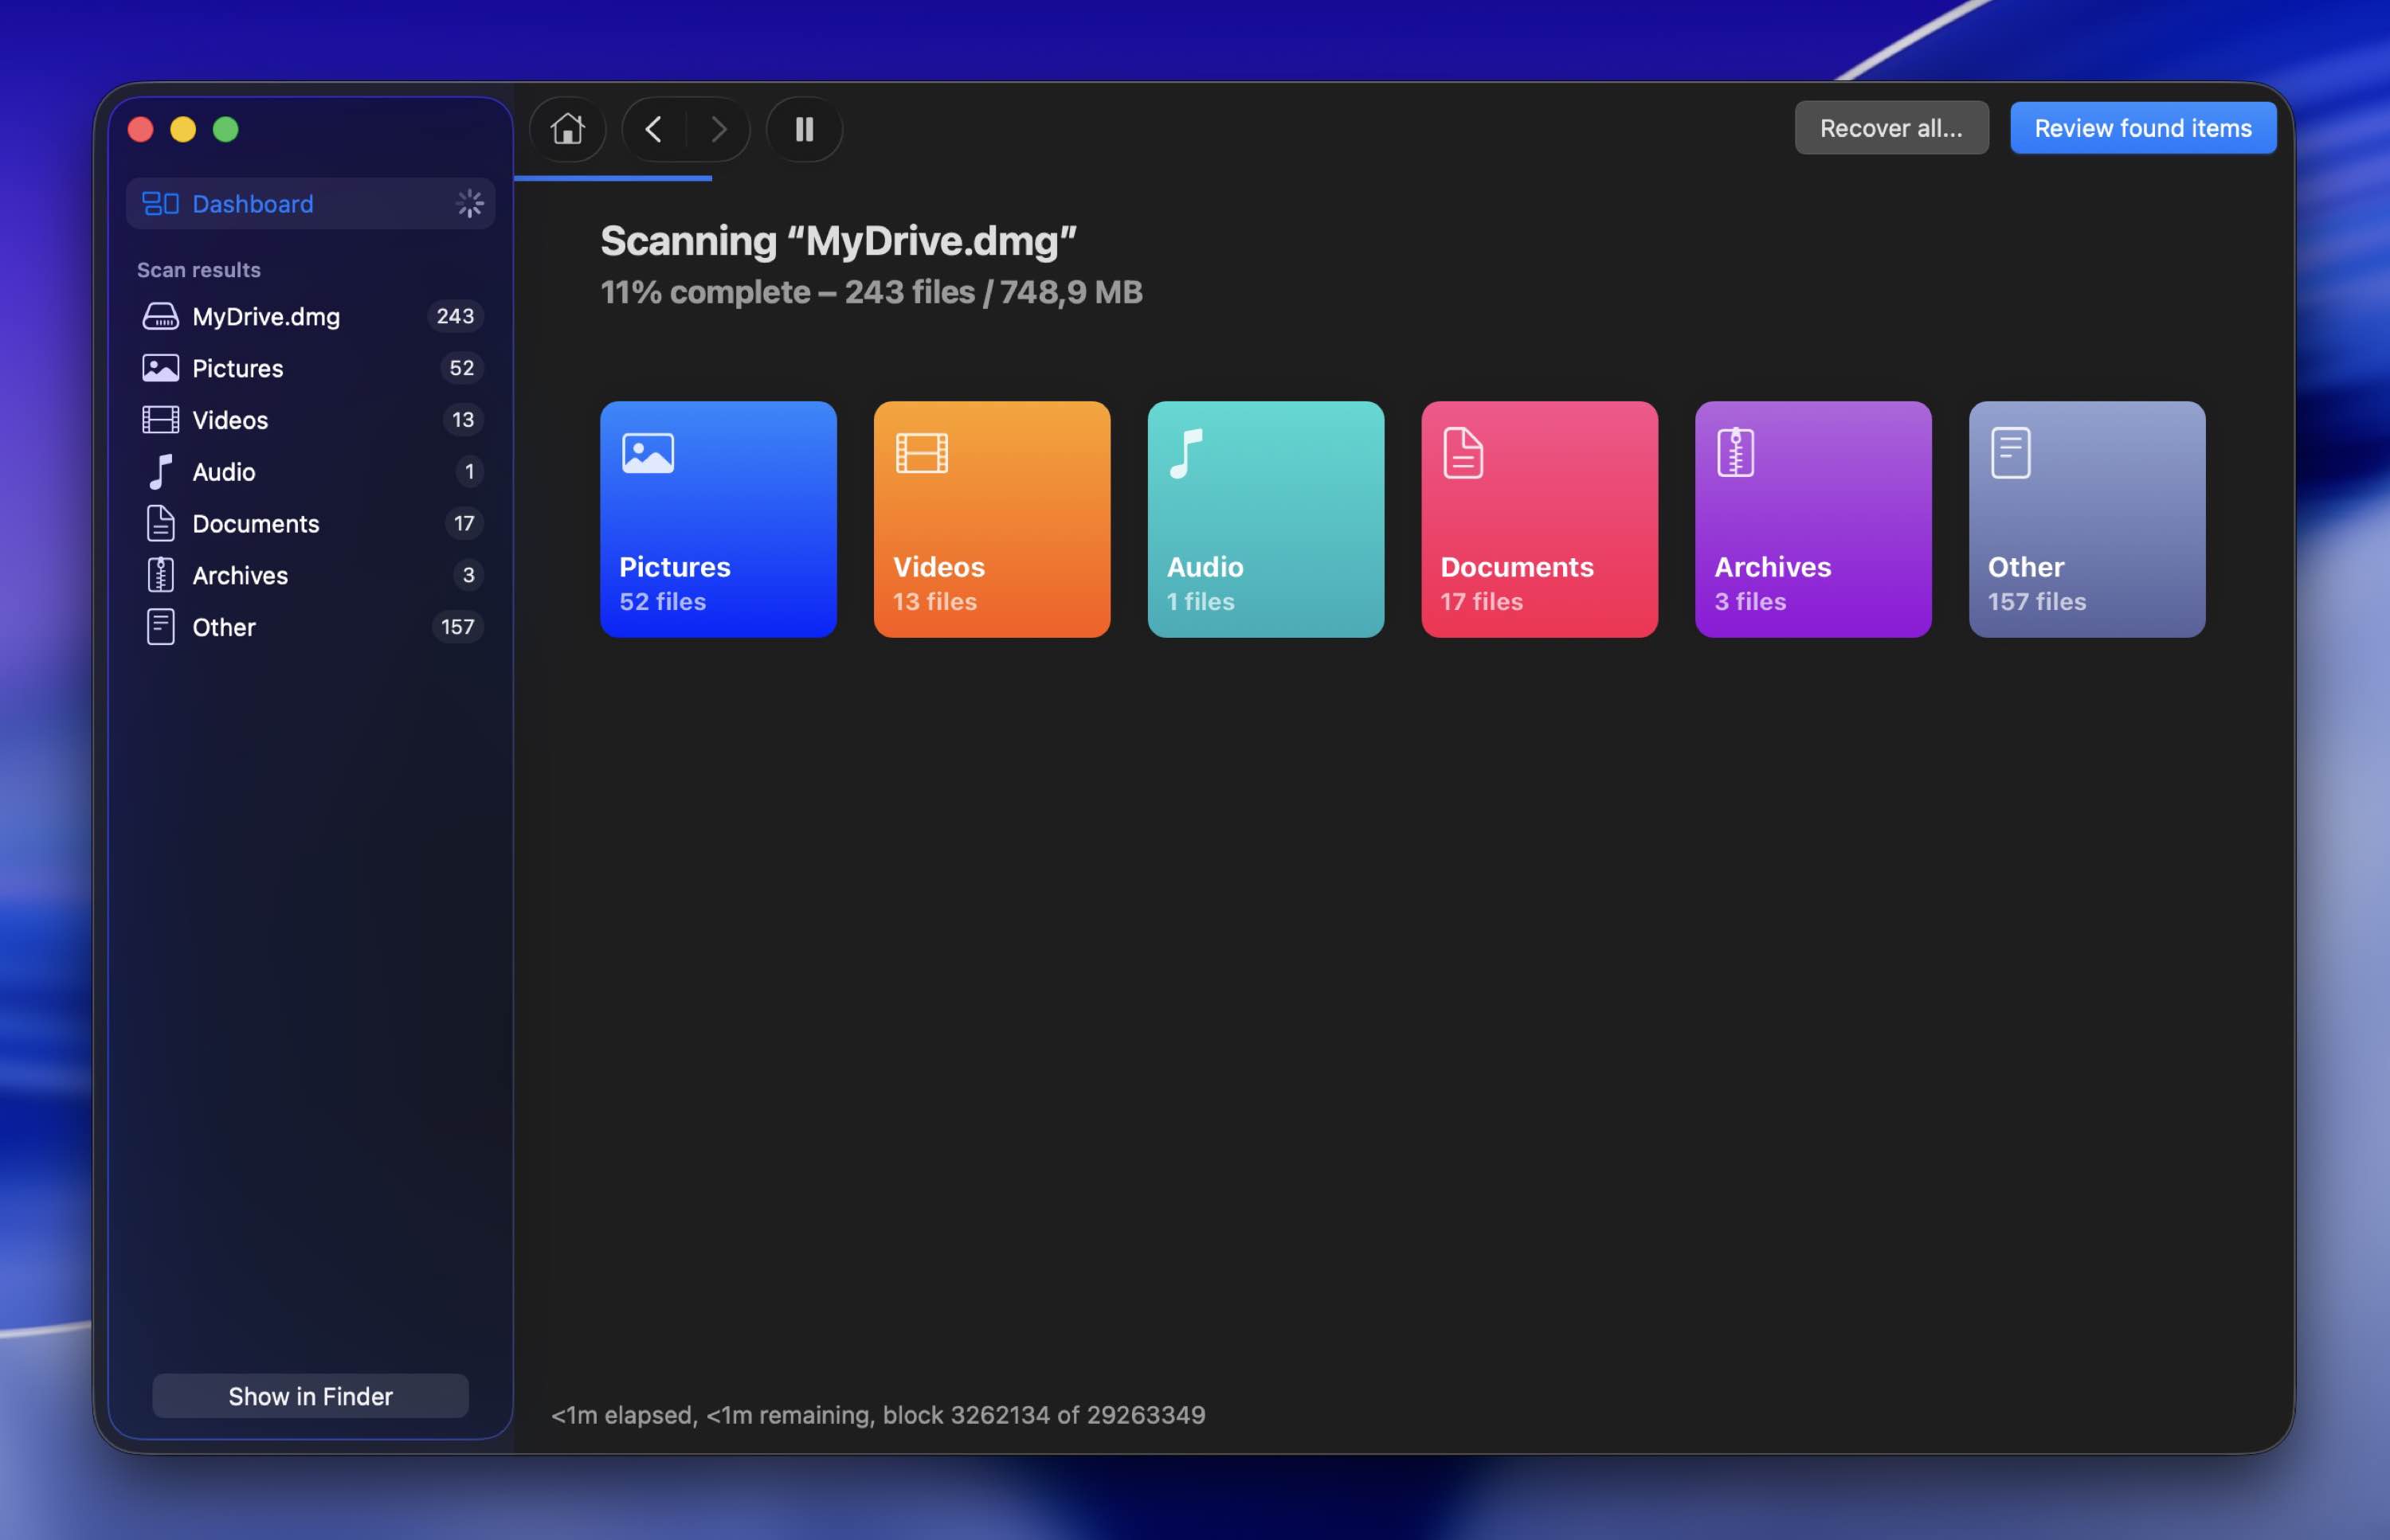Select Dashboard in the sidebar
This screenshot has width=2390, height=1540.
pos(310,204)
